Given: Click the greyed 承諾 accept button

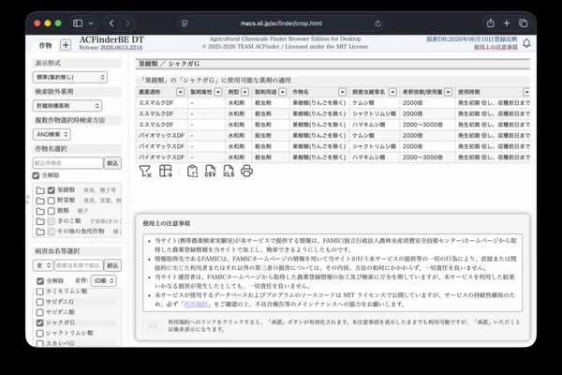Looking at the screenshot, I should [153, 326].
